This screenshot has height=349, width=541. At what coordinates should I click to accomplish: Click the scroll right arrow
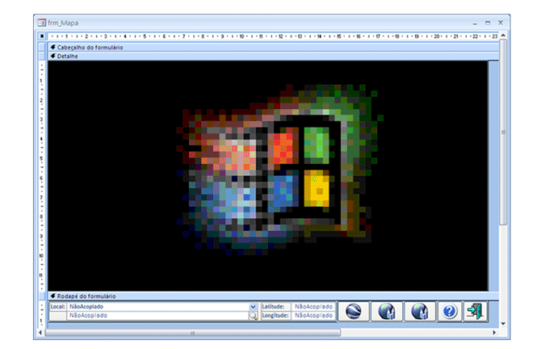click(494, 332)
